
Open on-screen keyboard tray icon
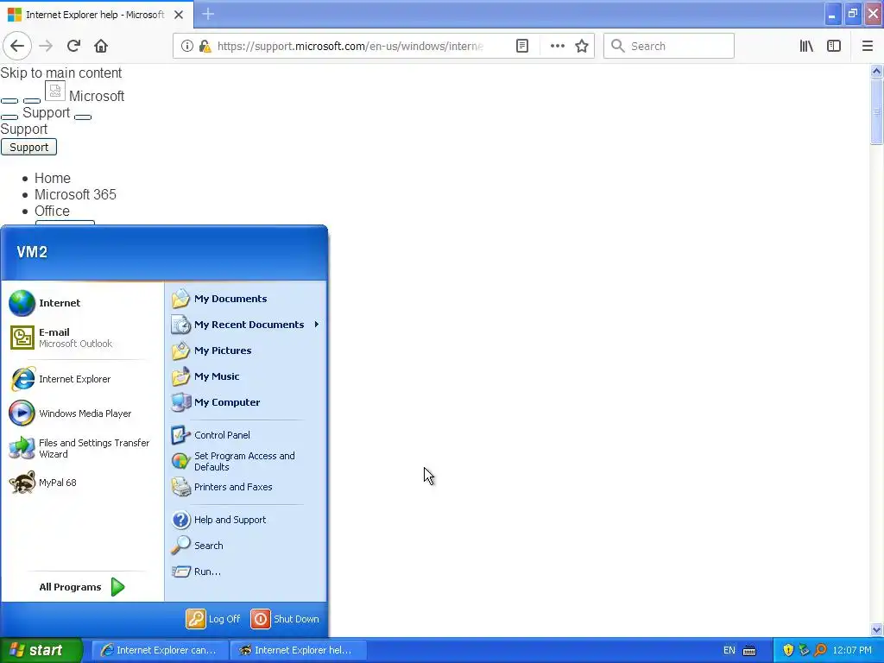click(x=749, y=651)
